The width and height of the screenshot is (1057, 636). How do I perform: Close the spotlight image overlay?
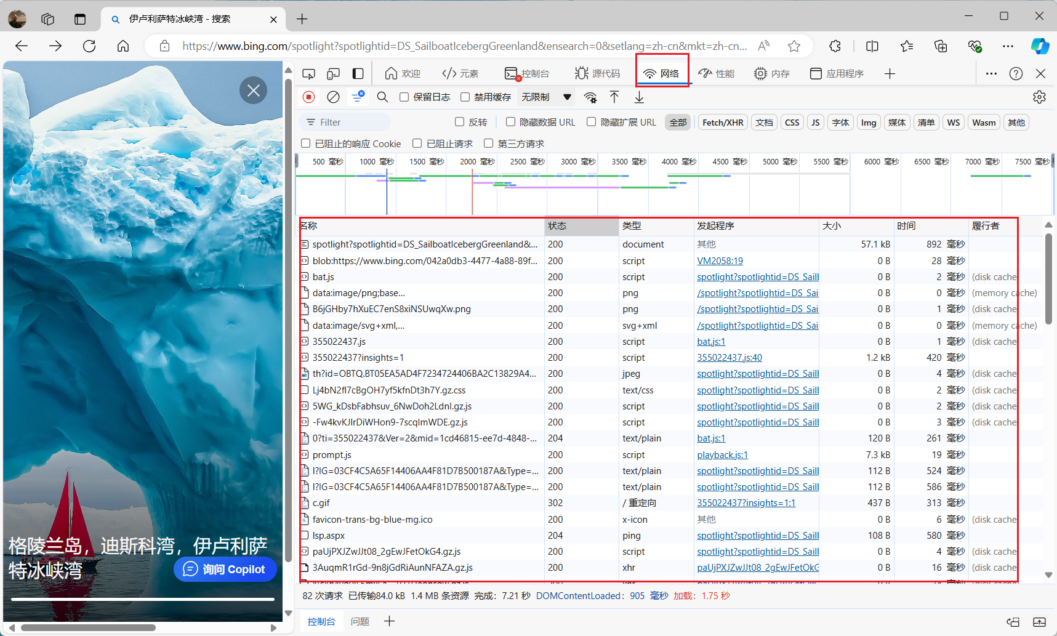253,91
